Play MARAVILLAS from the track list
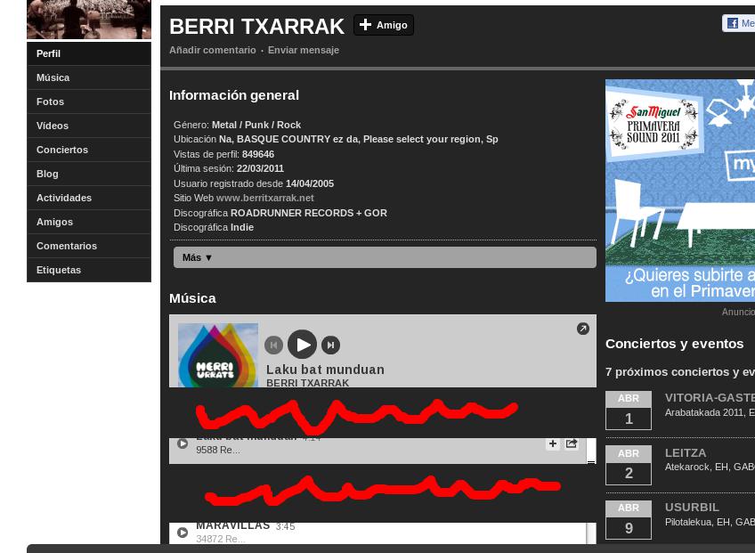The width and height of the screenshot is (755, 553). pos(183,533)
